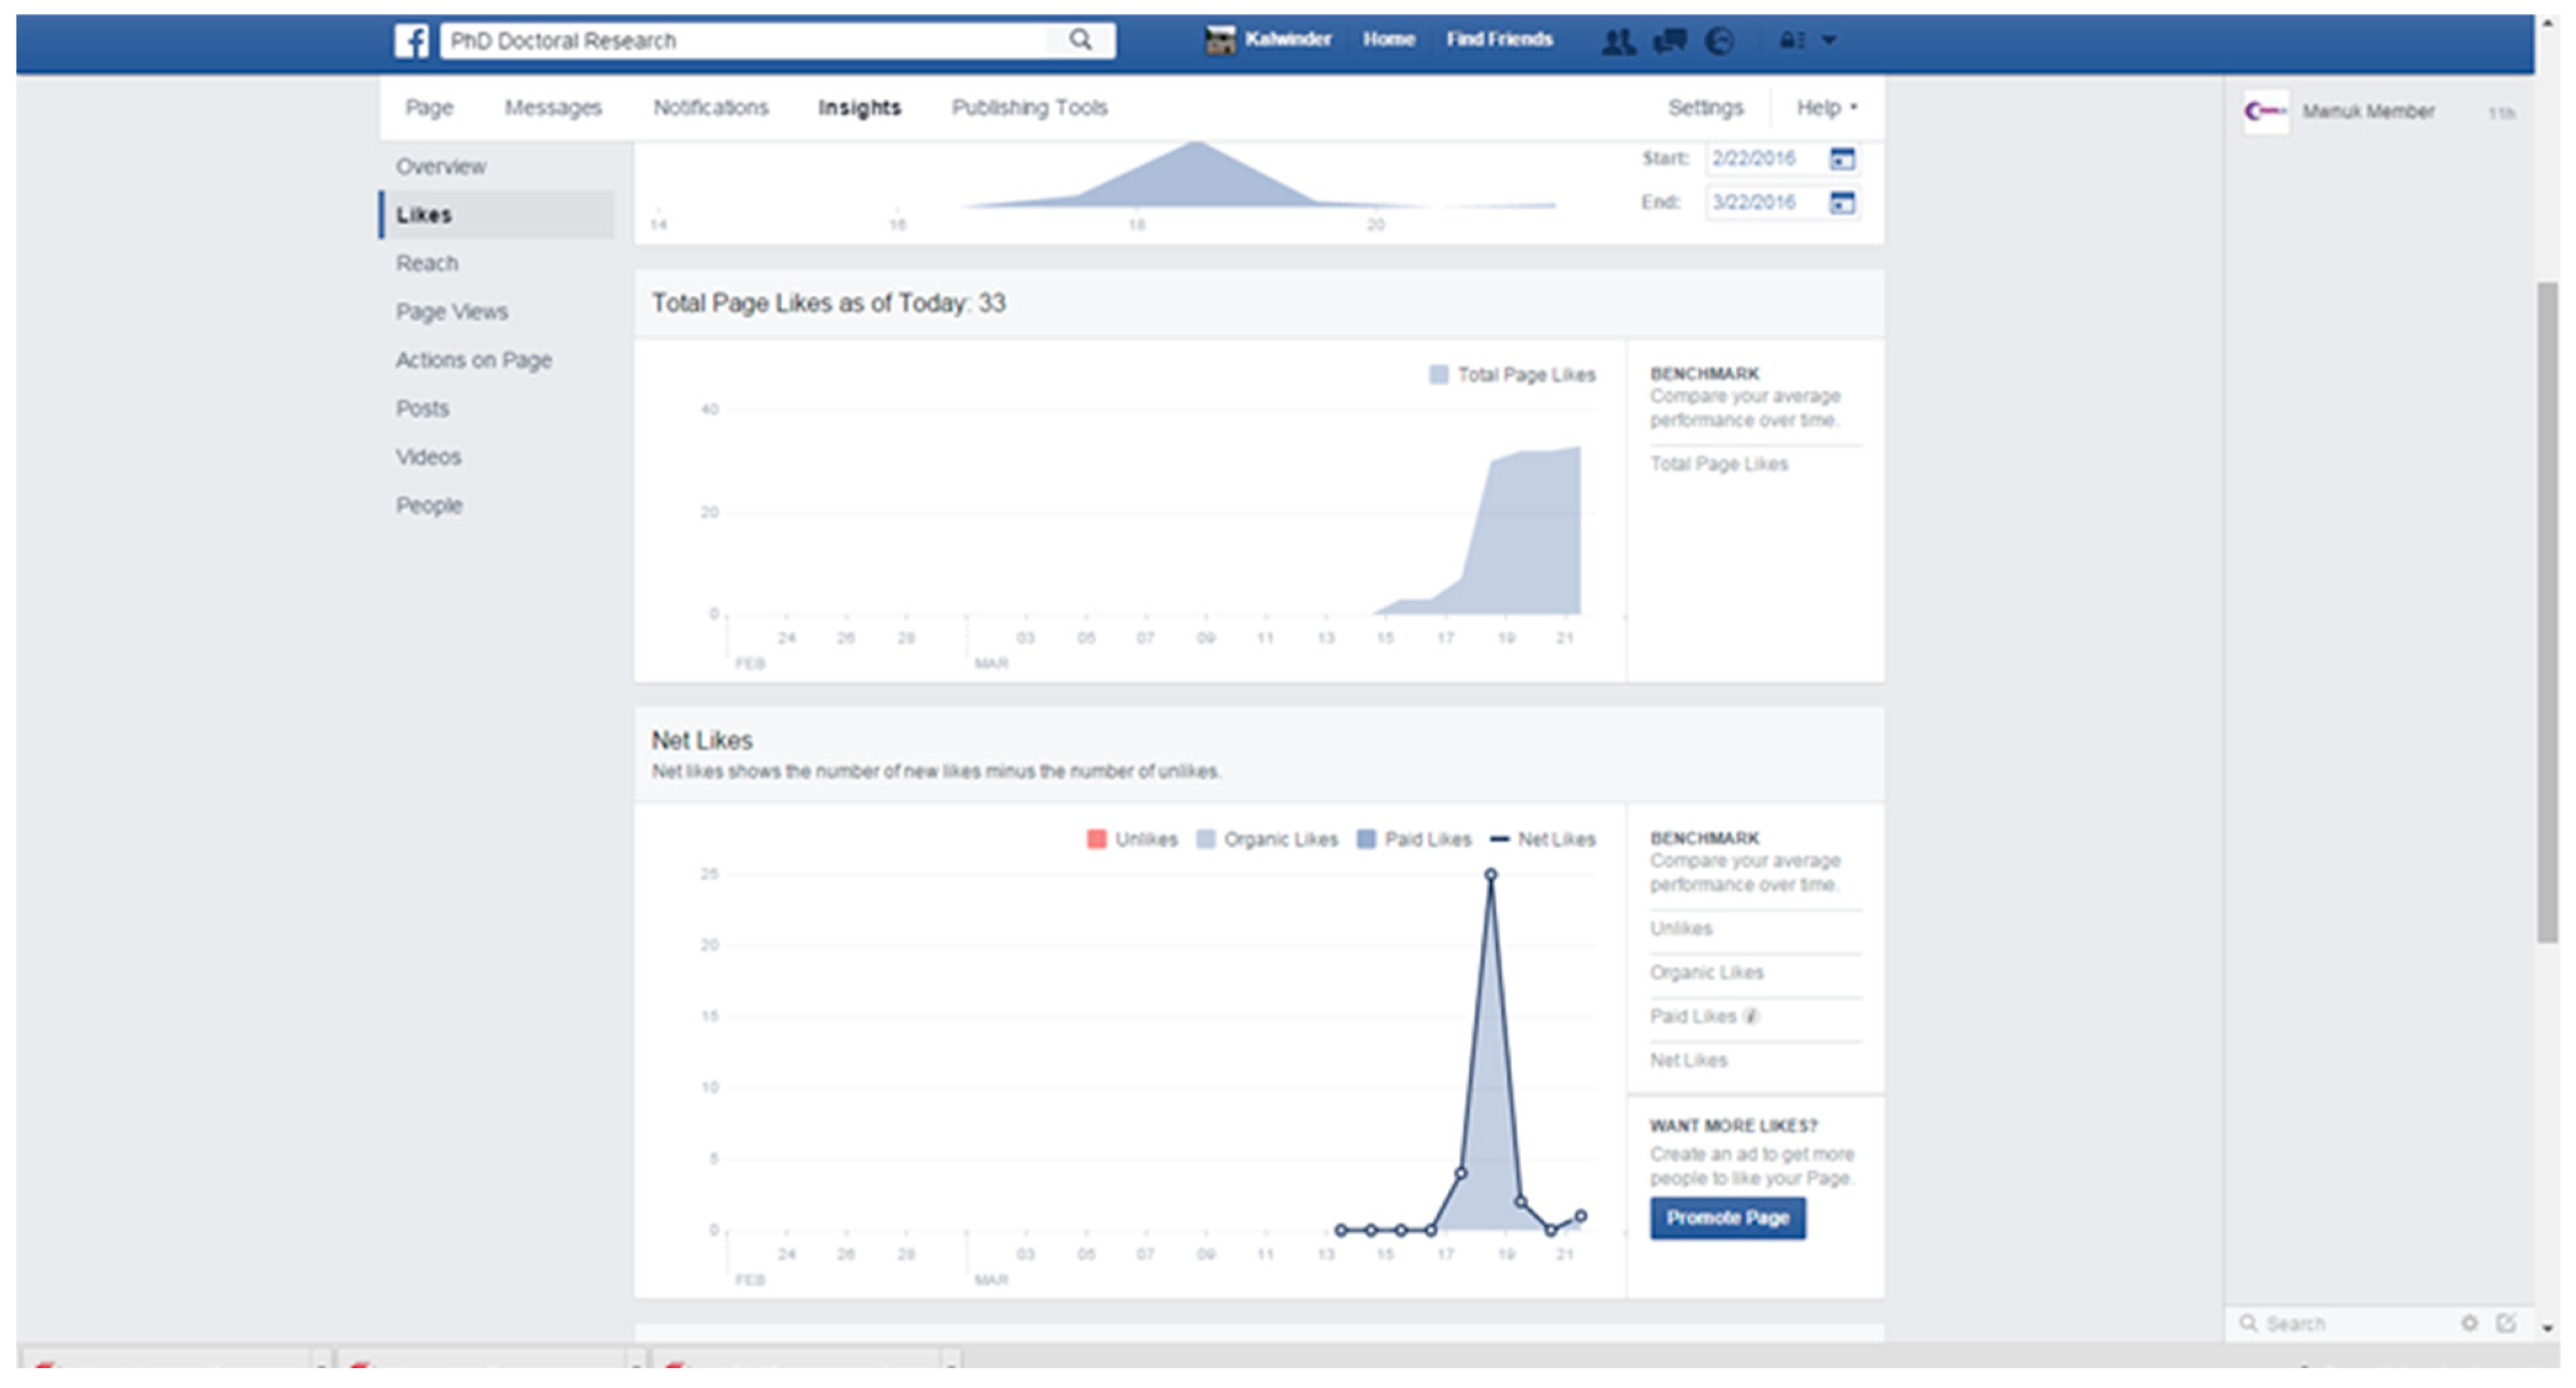This screenshot has width=2576, height=1388.
Task: Select Reach in the Insights sidebar
Action: click(x=427, y=264)
